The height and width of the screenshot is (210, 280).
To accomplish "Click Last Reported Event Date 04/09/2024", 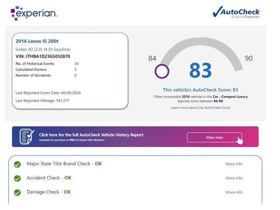I will coord(48,93).
